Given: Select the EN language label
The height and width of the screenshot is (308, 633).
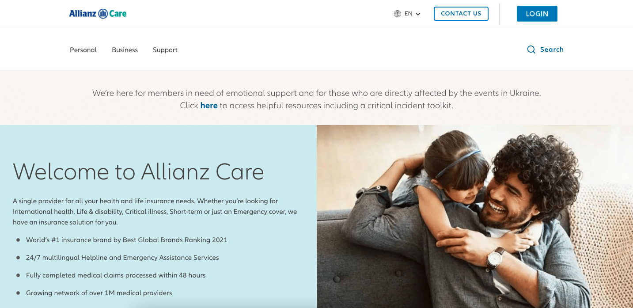Looking at the screenshot, I should 409,14.
